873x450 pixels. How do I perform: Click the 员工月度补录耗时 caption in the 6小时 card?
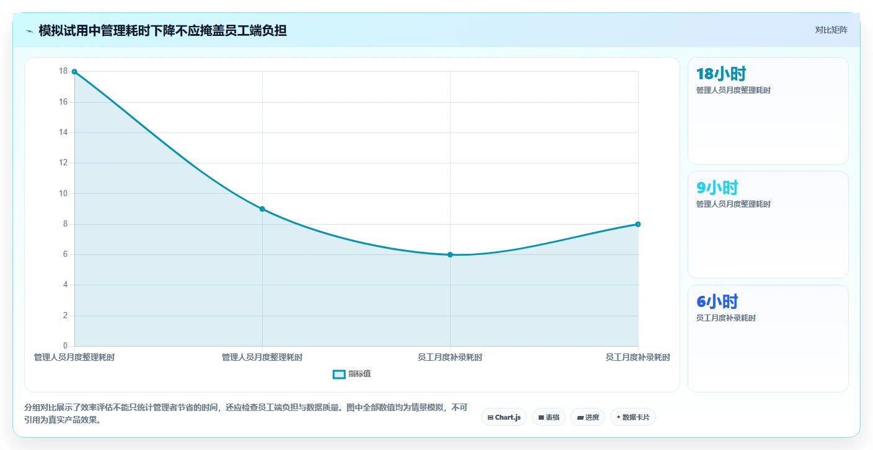point(726,318)
